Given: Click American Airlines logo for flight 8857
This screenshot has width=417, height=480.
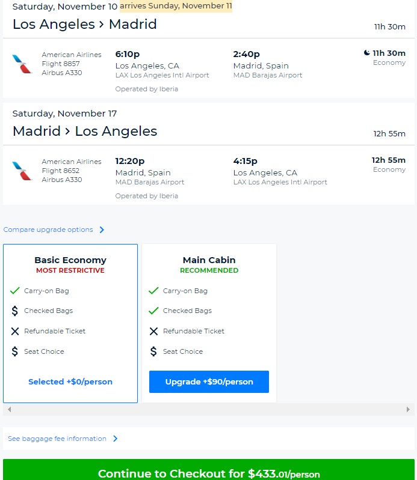Looking at the screenshot, I should 22,64.
